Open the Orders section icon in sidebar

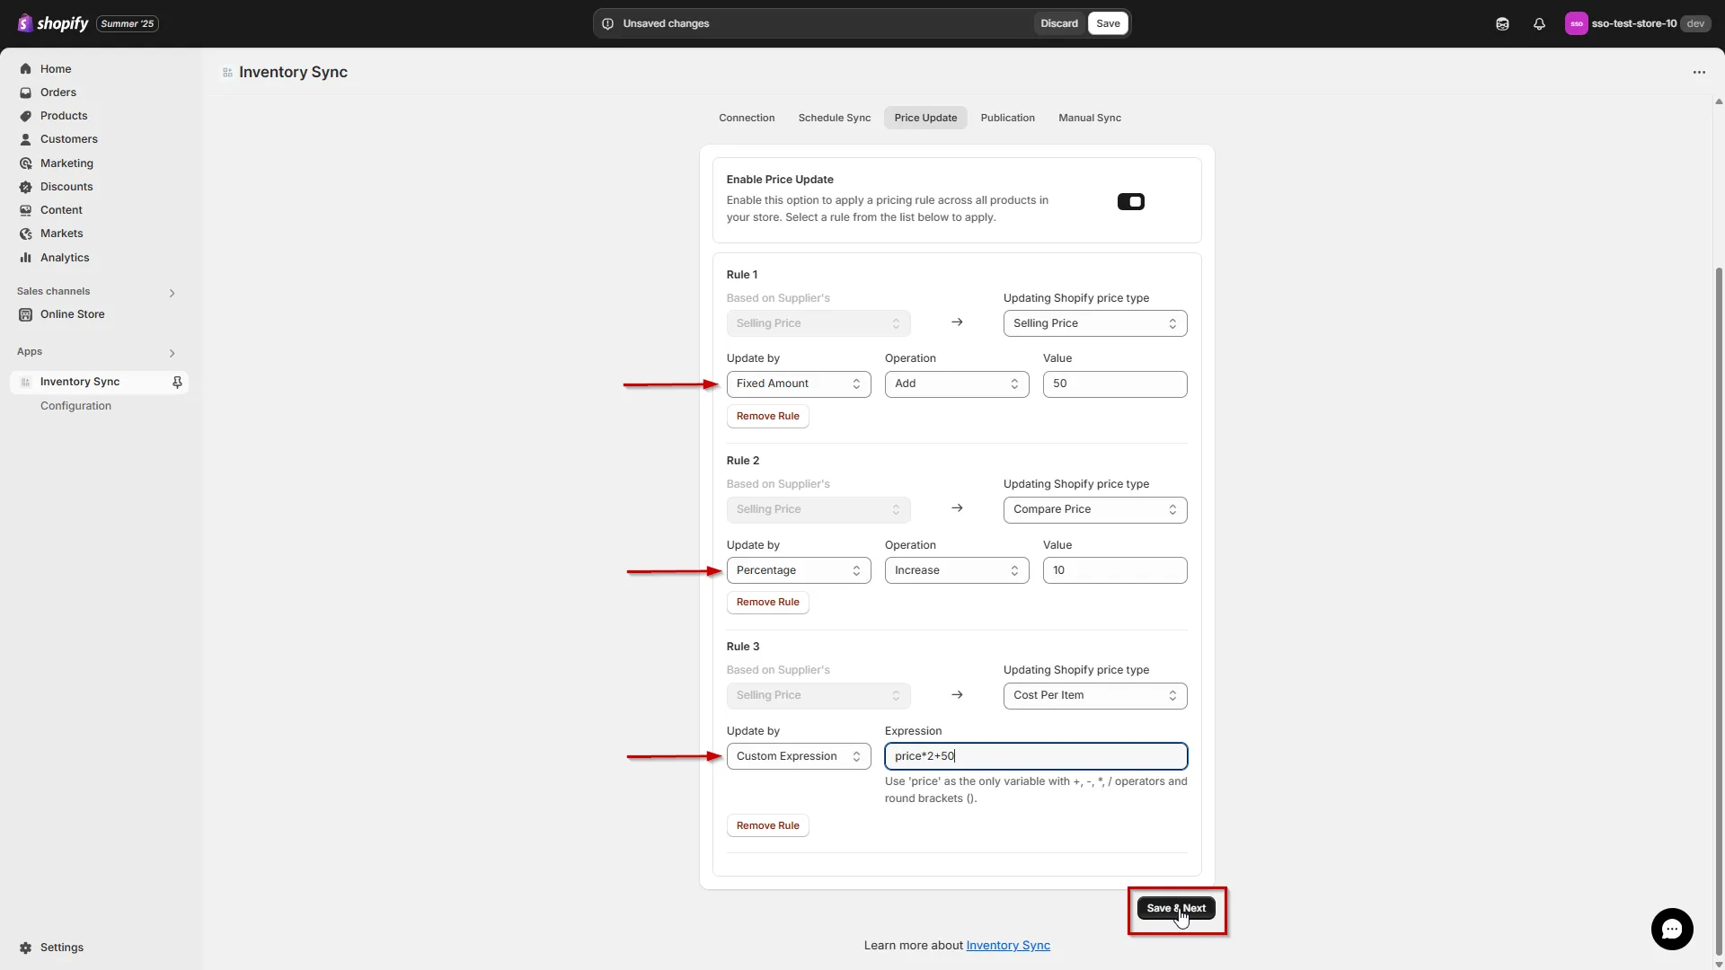[25, 92]
